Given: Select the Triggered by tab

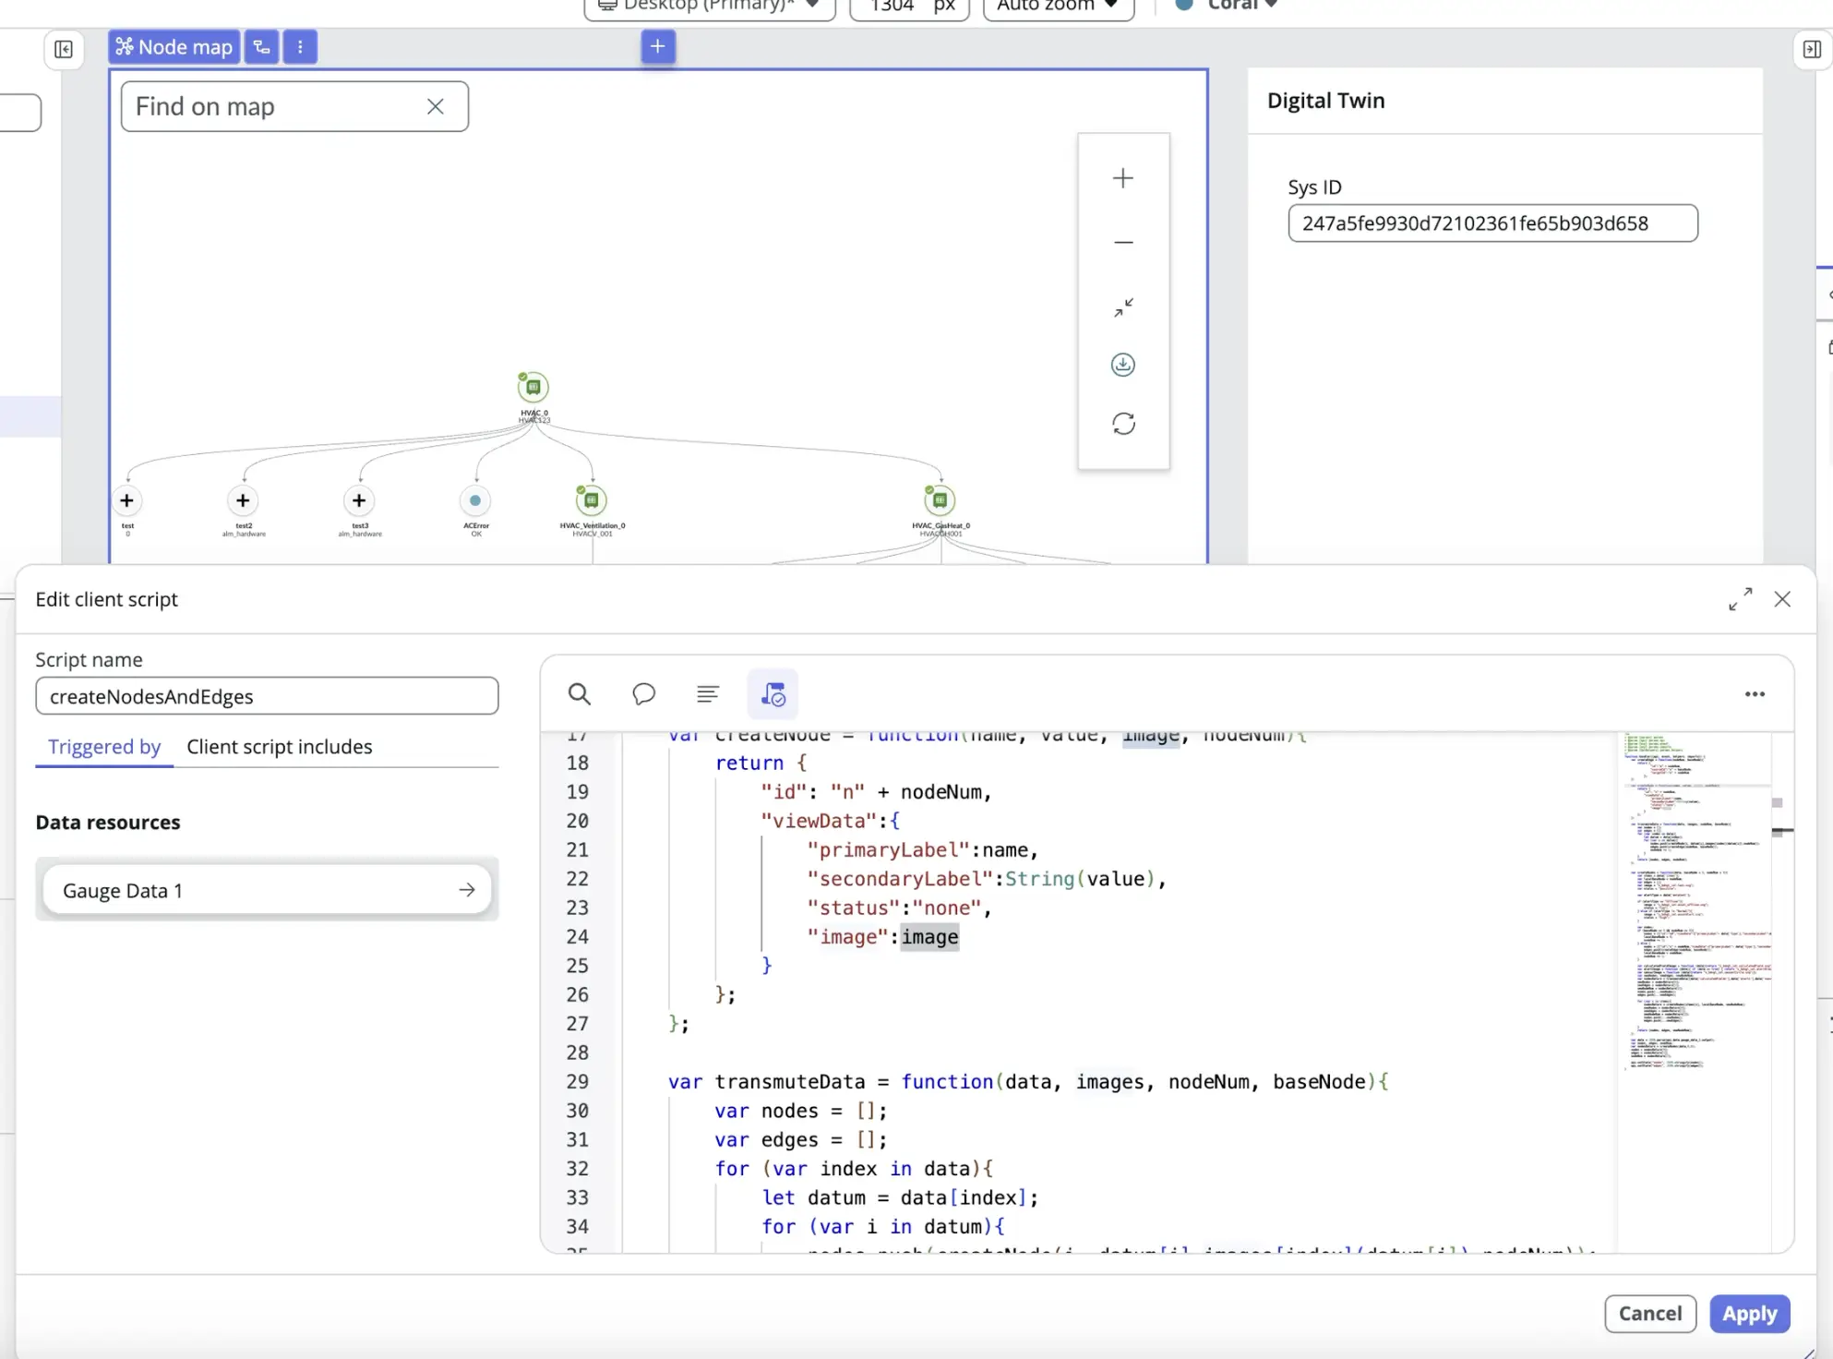Looking at the screenshot, I should point(104,747).
